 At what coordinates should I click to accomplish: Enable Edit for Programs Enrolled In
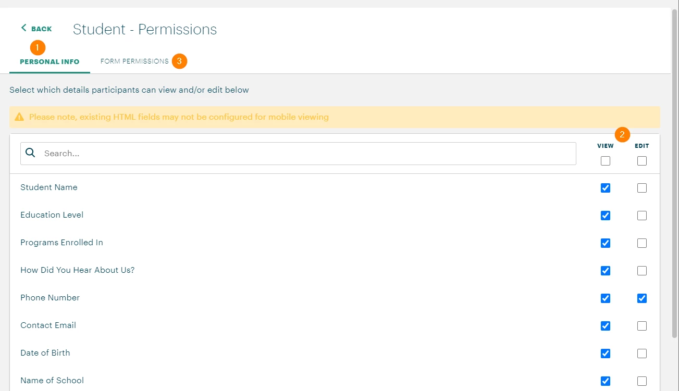(x=642, y=243)
